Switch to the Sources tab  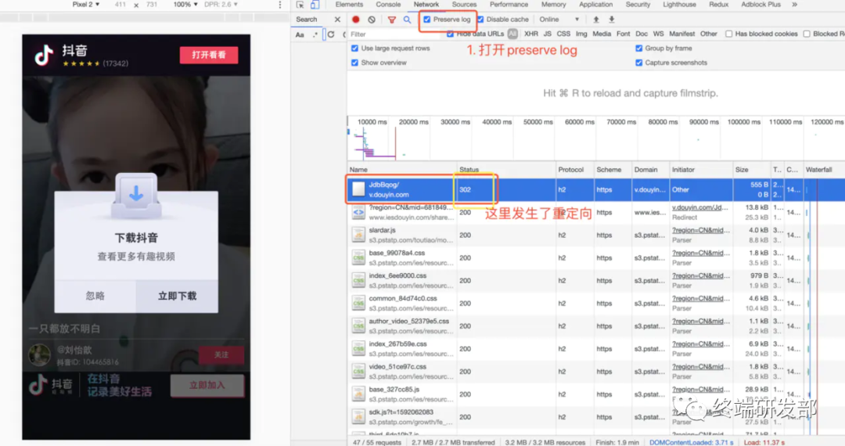(x=464, y=5)
